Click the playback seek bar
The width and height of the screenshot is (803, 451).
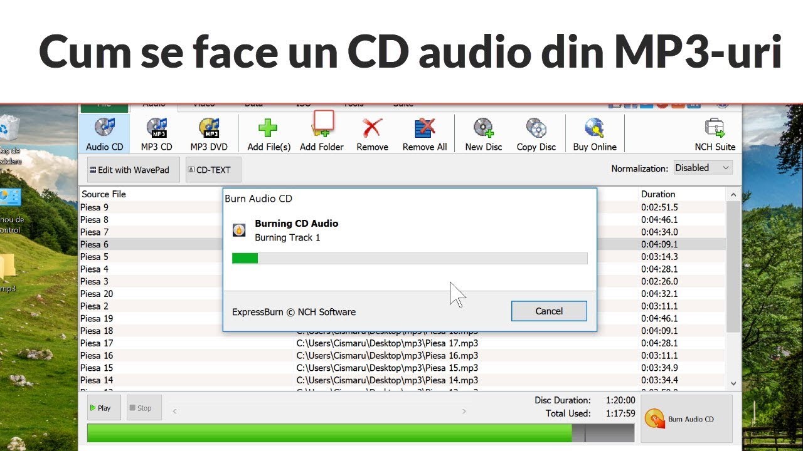[x=319, y=412]
